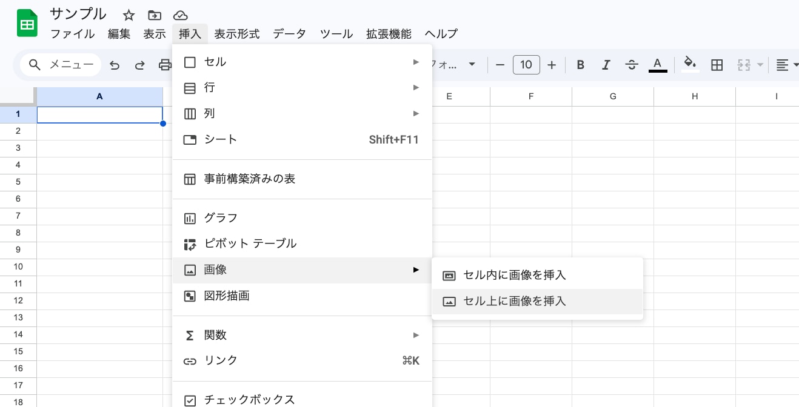This screenshot has width=799, height=407.
Task: Apply strikethrough formatting
Action: (x=631, y=65)
